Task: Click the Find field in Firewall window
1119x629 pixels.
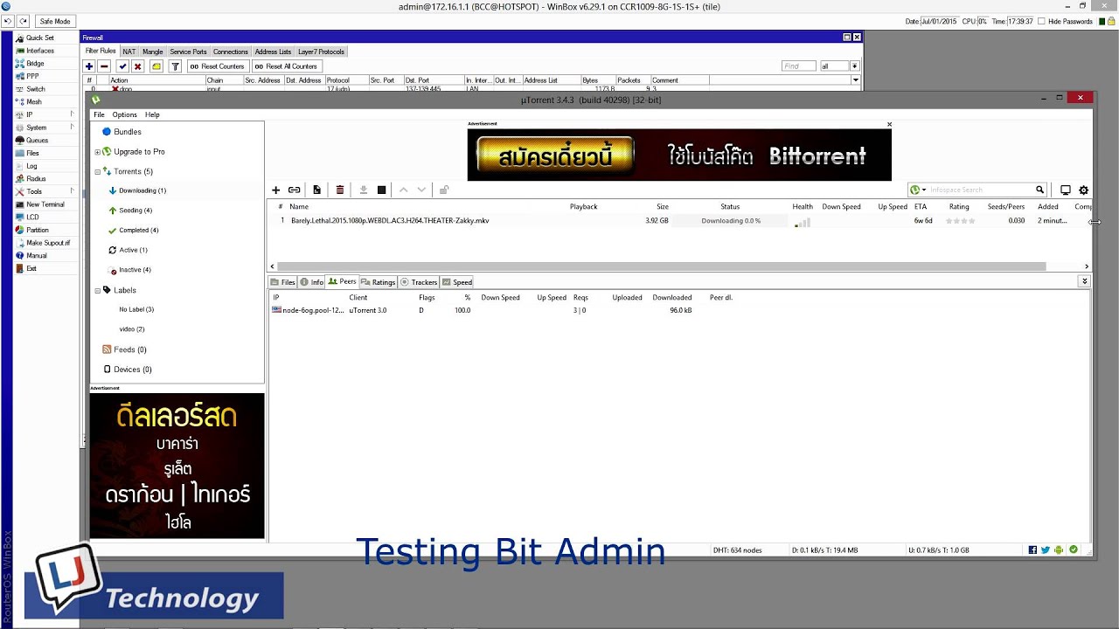Action: tap(799, 66)
